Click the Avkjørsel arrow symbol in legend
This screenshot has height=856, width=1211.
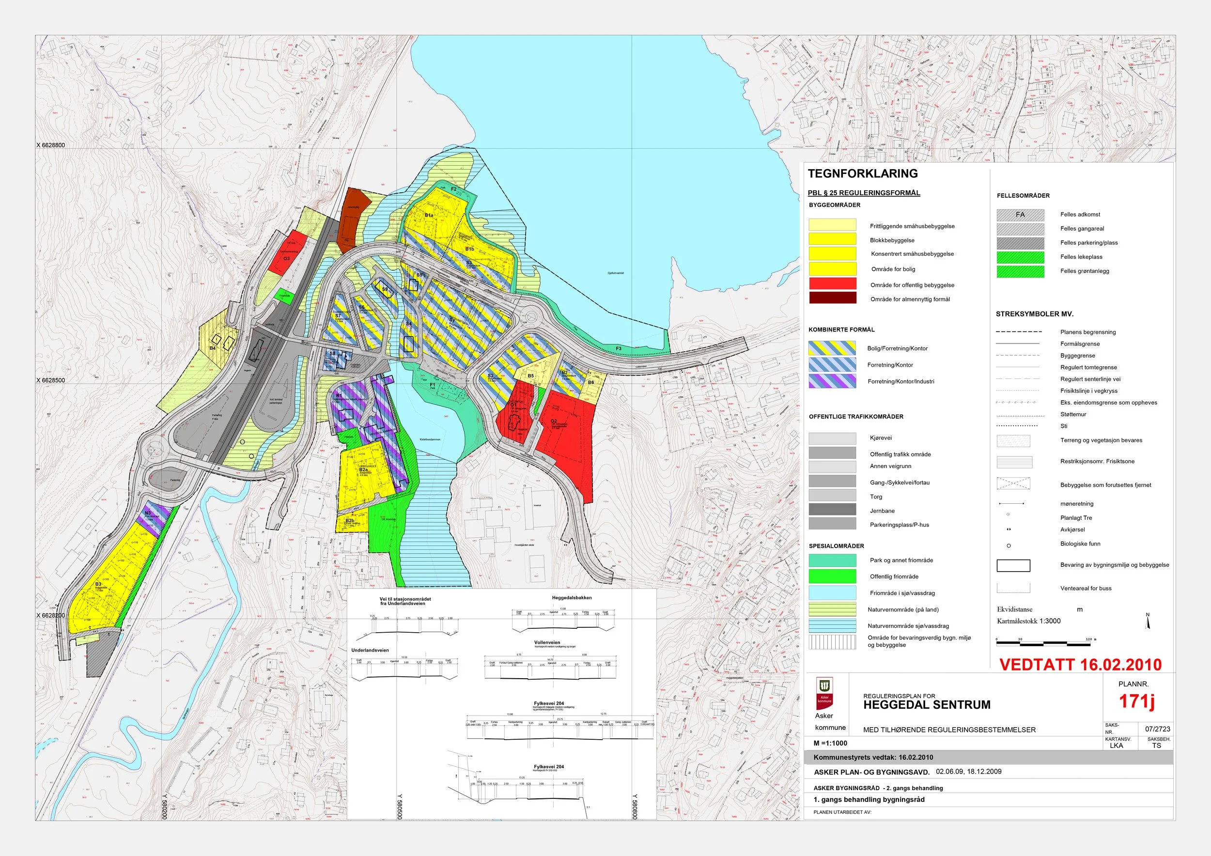(1009, 529)
